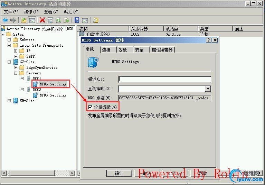Click the 确定 button

[x=119, y=173]
